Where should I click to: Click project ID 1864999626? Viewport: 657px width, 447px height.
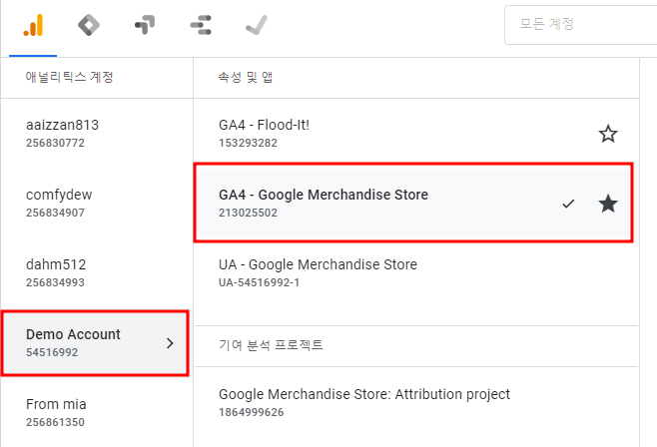click(251, 413)
